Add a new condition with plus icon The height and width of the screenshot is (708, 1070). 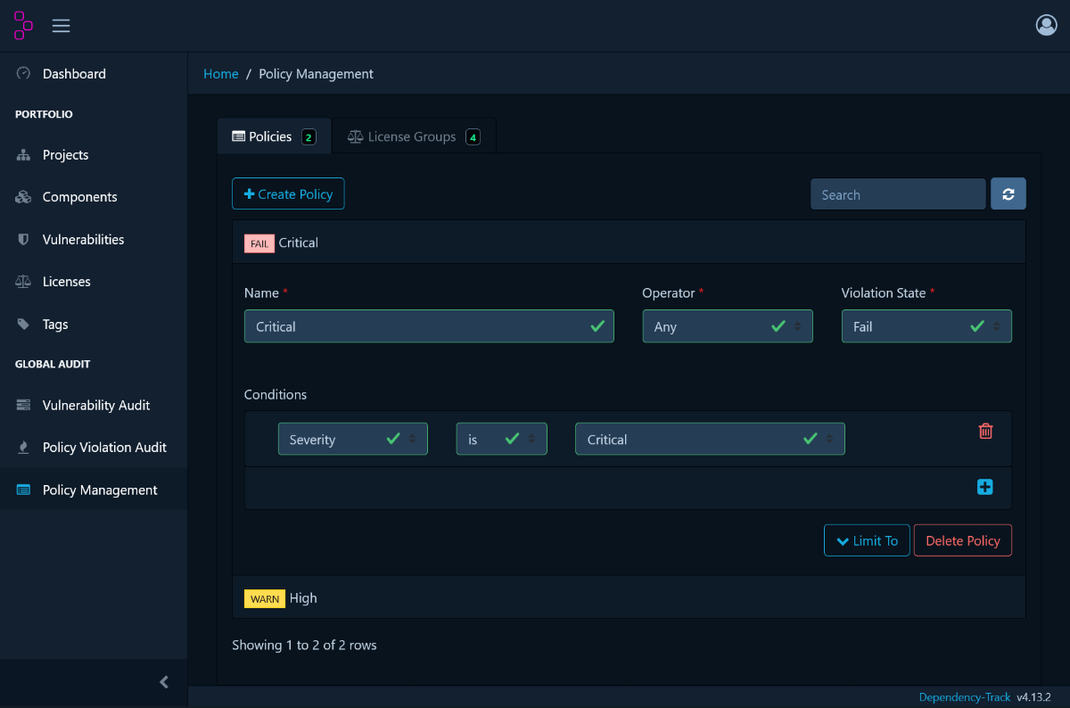(984, 487)
